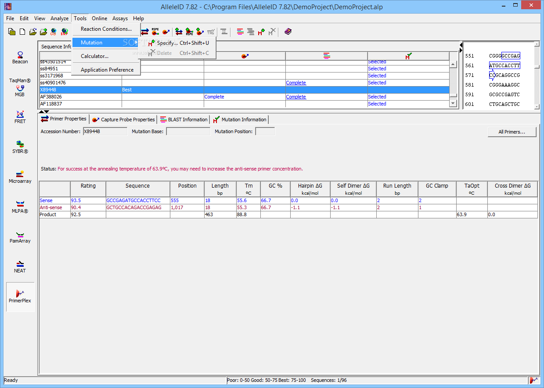
Task: Click Complete link in ss40901476 row
Action: (x=296, y=83)
